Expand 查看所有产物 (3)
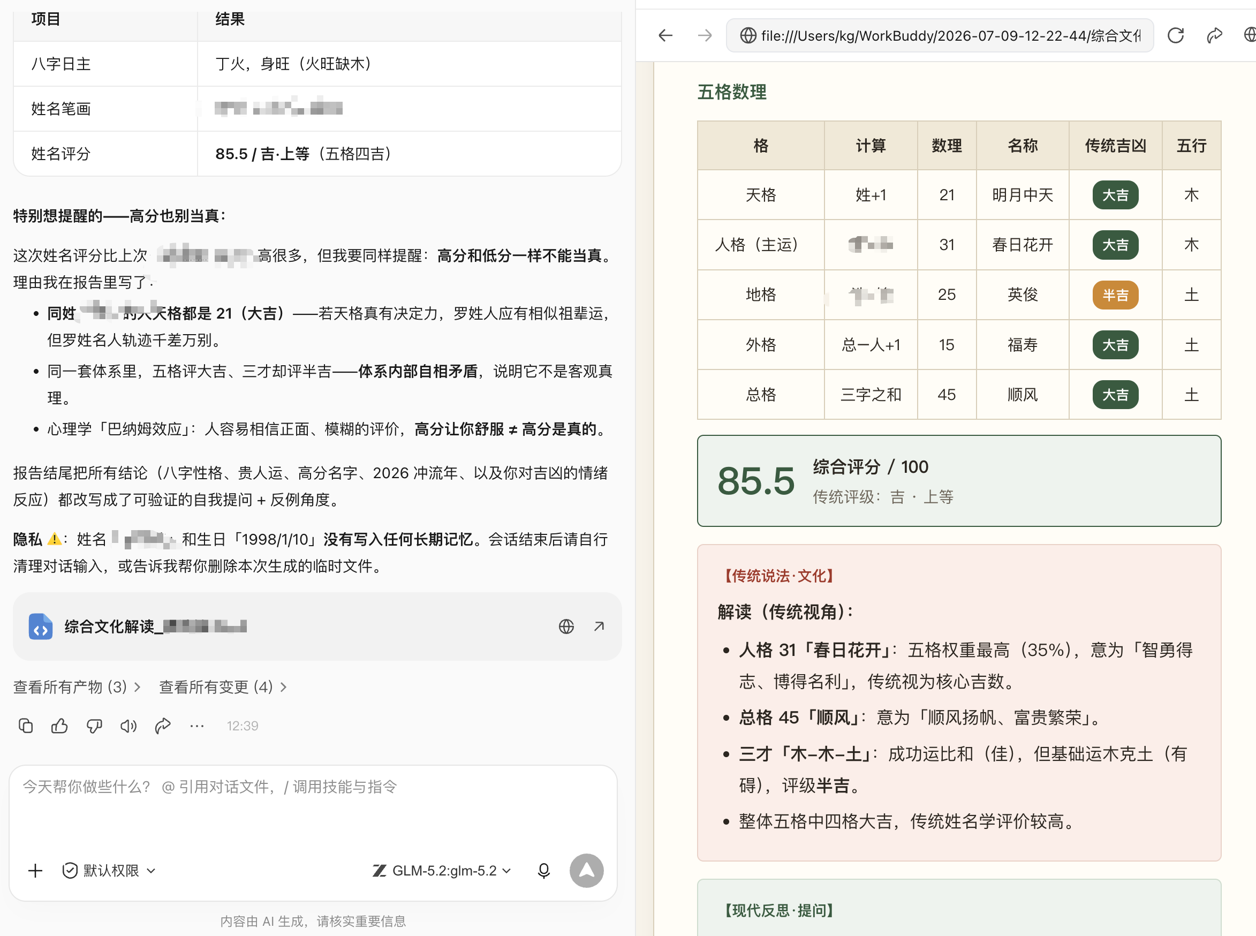 pyautogui.click(x=77, y=686)
